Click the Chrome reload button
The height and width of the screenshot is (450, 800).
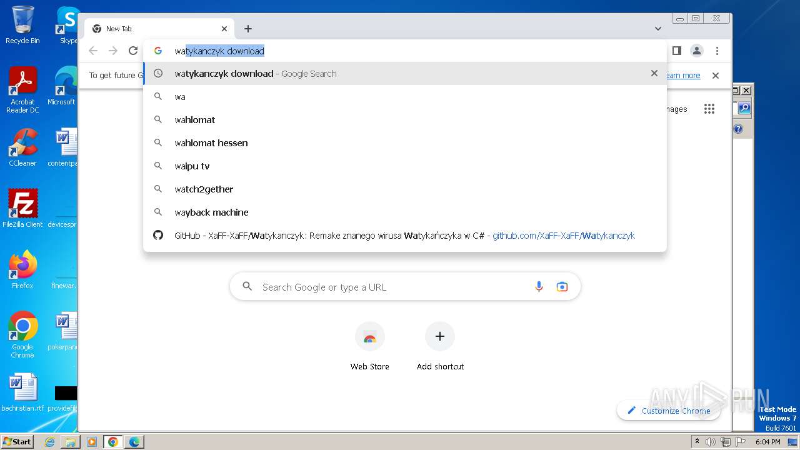pos(133,51)
